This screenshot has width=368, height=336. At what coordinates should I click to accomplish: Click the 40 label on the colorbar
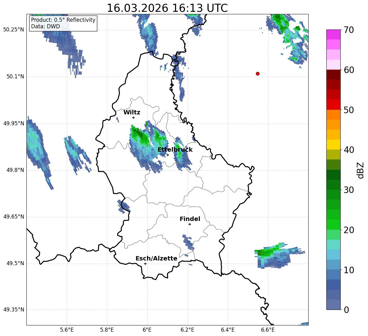pyautogui.click(x=348, y=150)
